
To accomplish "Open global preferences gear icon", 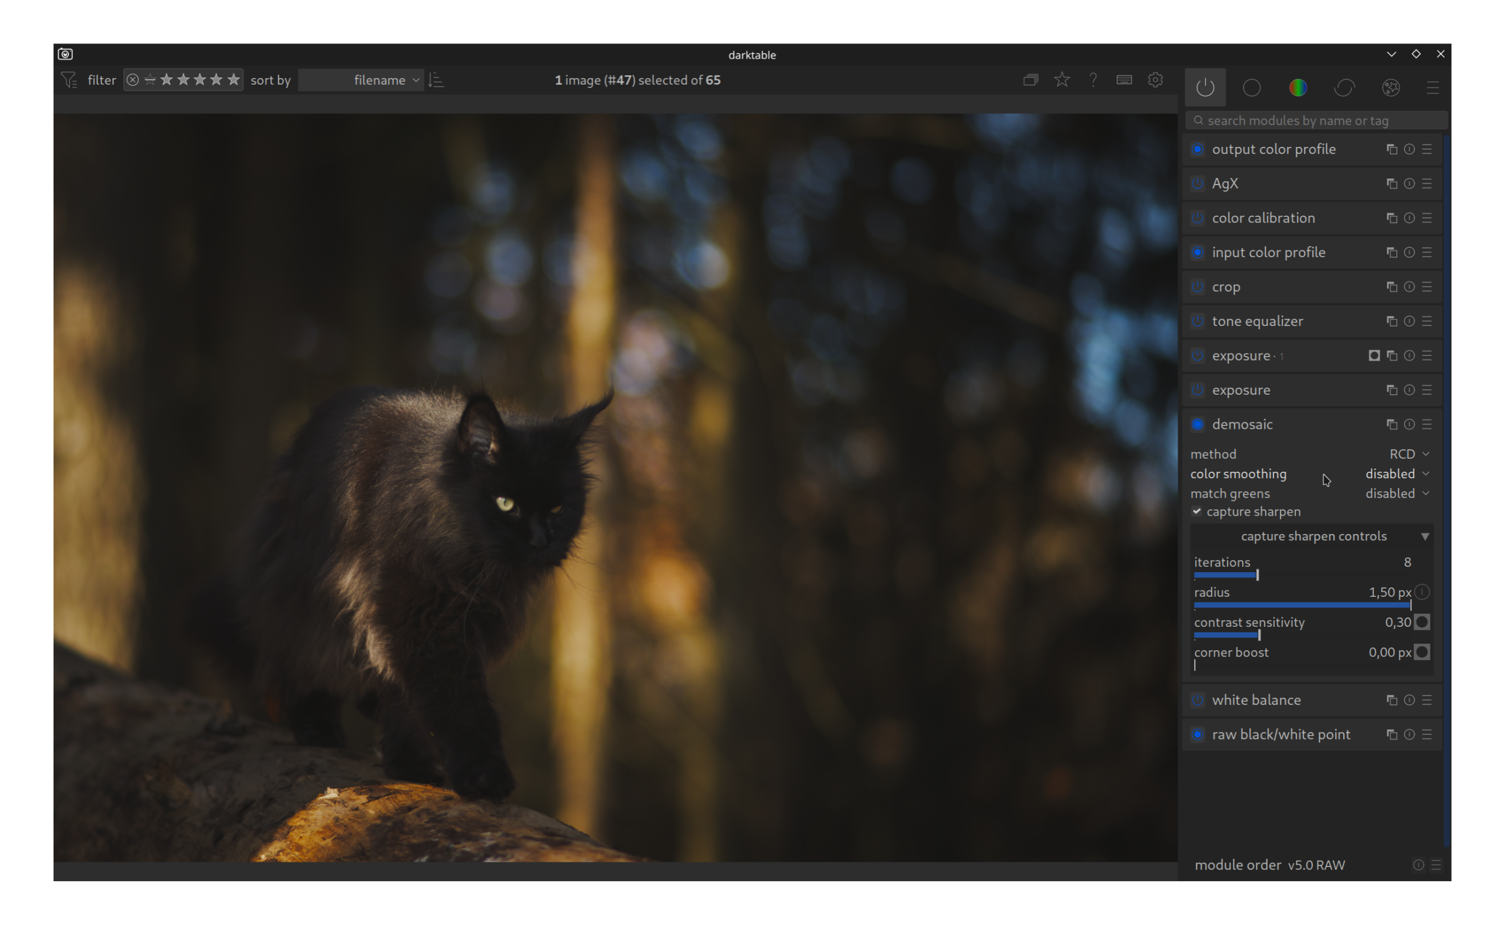I will [1155, 80].
